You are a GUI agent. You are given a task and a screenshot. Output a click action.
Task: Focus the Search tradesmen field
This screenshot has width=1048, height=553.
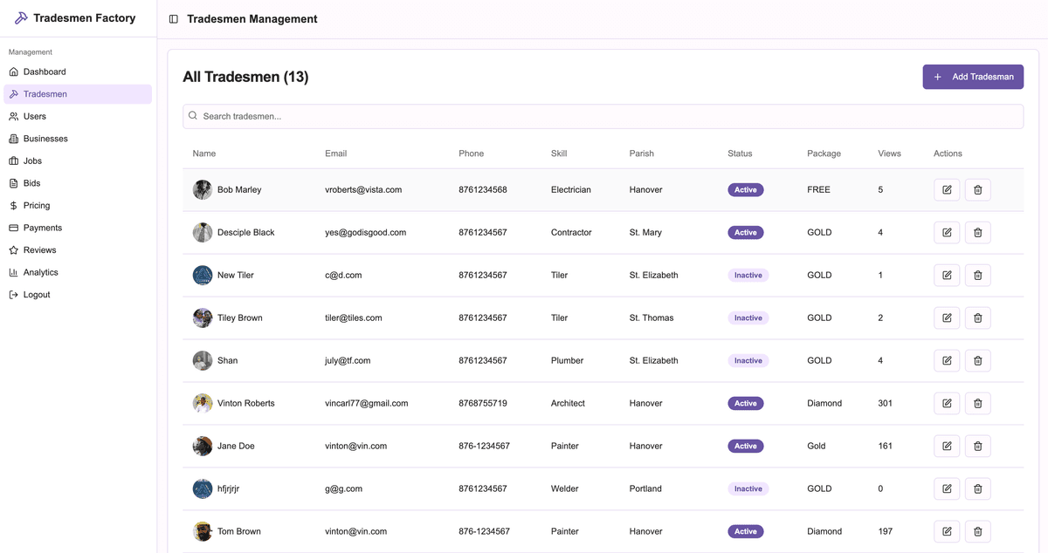pyautogui.click(x=603, y=116)
